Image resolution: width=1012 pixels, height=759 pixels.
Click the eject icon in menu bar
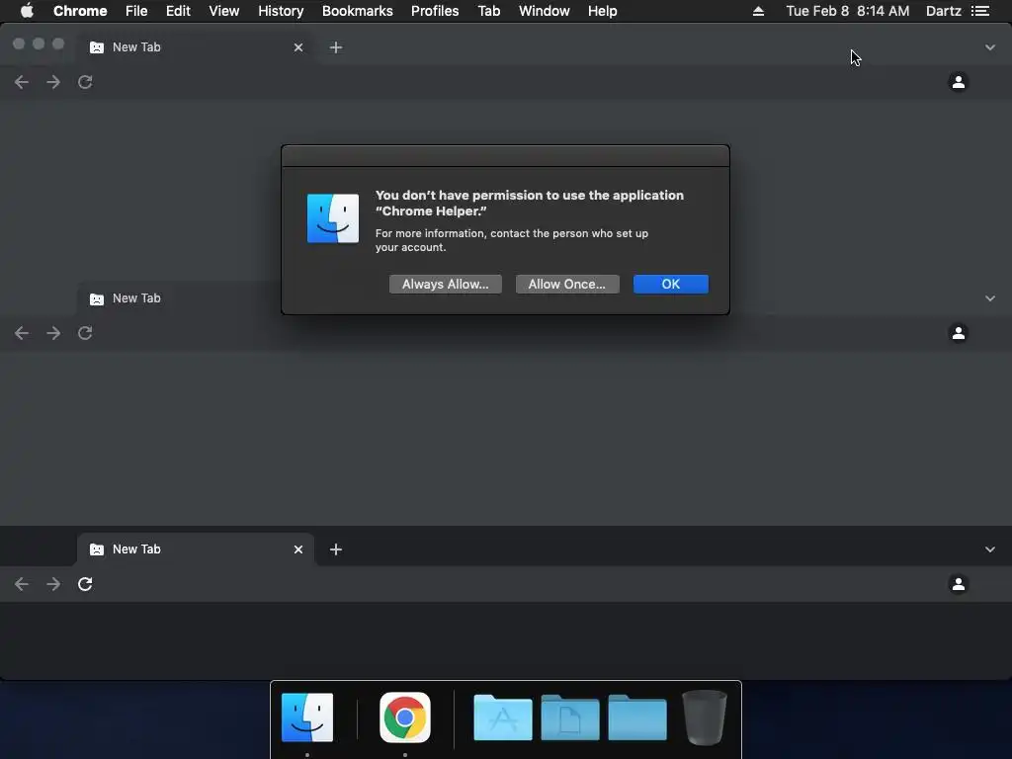758,11
